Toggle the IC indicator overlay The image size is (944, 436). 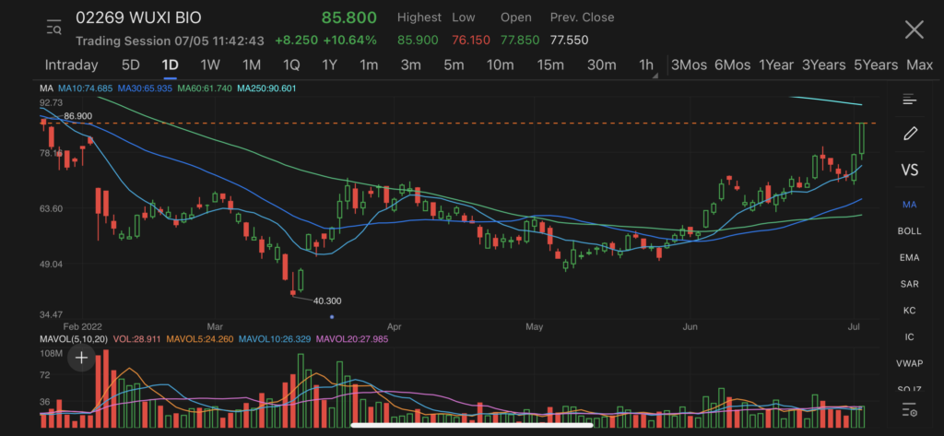point(909,337)
